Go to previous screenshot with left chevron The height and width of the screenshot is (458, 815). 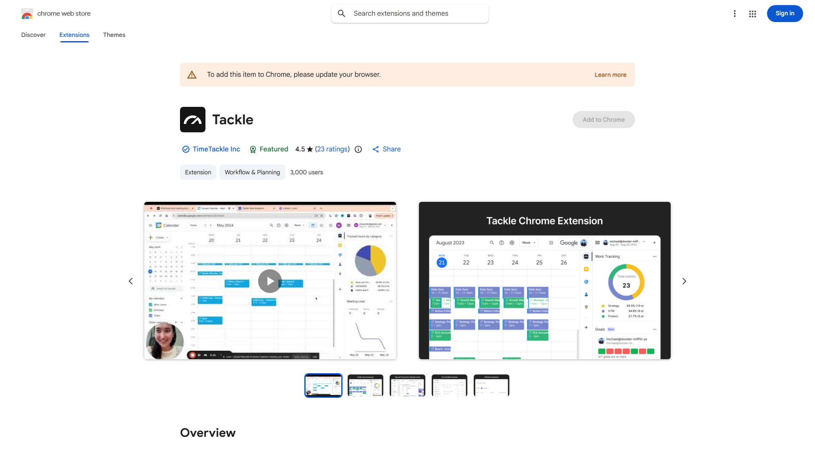tap(131, 281)
